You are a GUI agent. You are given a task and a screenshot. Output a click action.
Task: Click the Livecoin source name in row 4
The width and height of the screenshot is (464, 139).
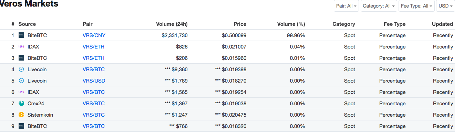coord(37,69)
